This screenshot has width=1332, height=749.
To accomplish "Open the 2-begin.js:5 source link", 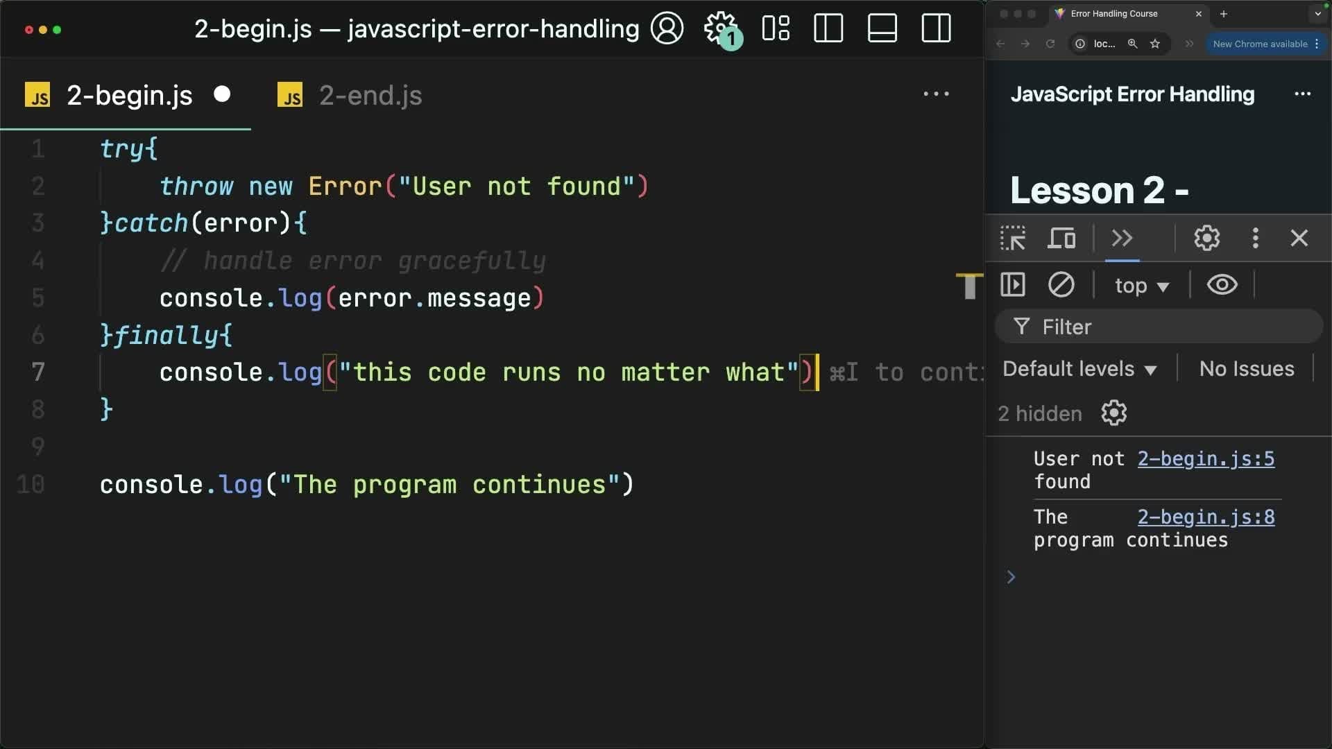I will coord(1206,459).
